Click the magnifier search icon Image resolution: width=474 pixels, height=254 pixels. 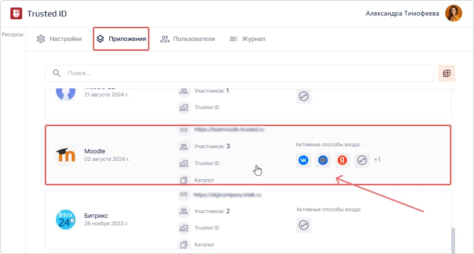[57, 73]
